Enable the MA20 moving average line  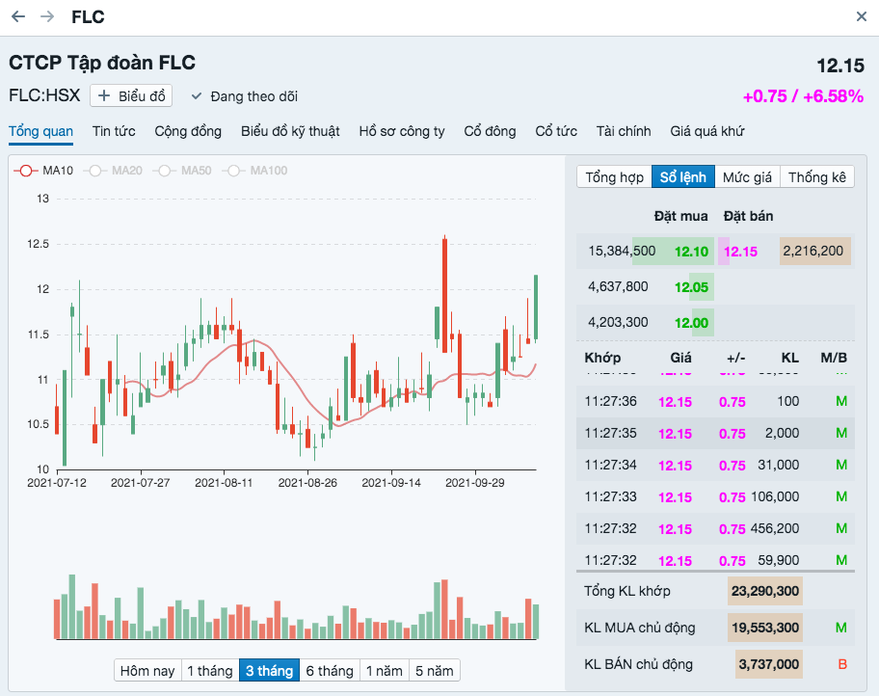[x=113, y=171]
